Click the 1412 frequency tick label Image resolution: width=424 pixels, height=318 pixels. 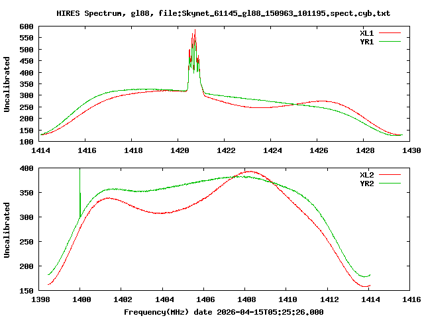tap(329, 299)
